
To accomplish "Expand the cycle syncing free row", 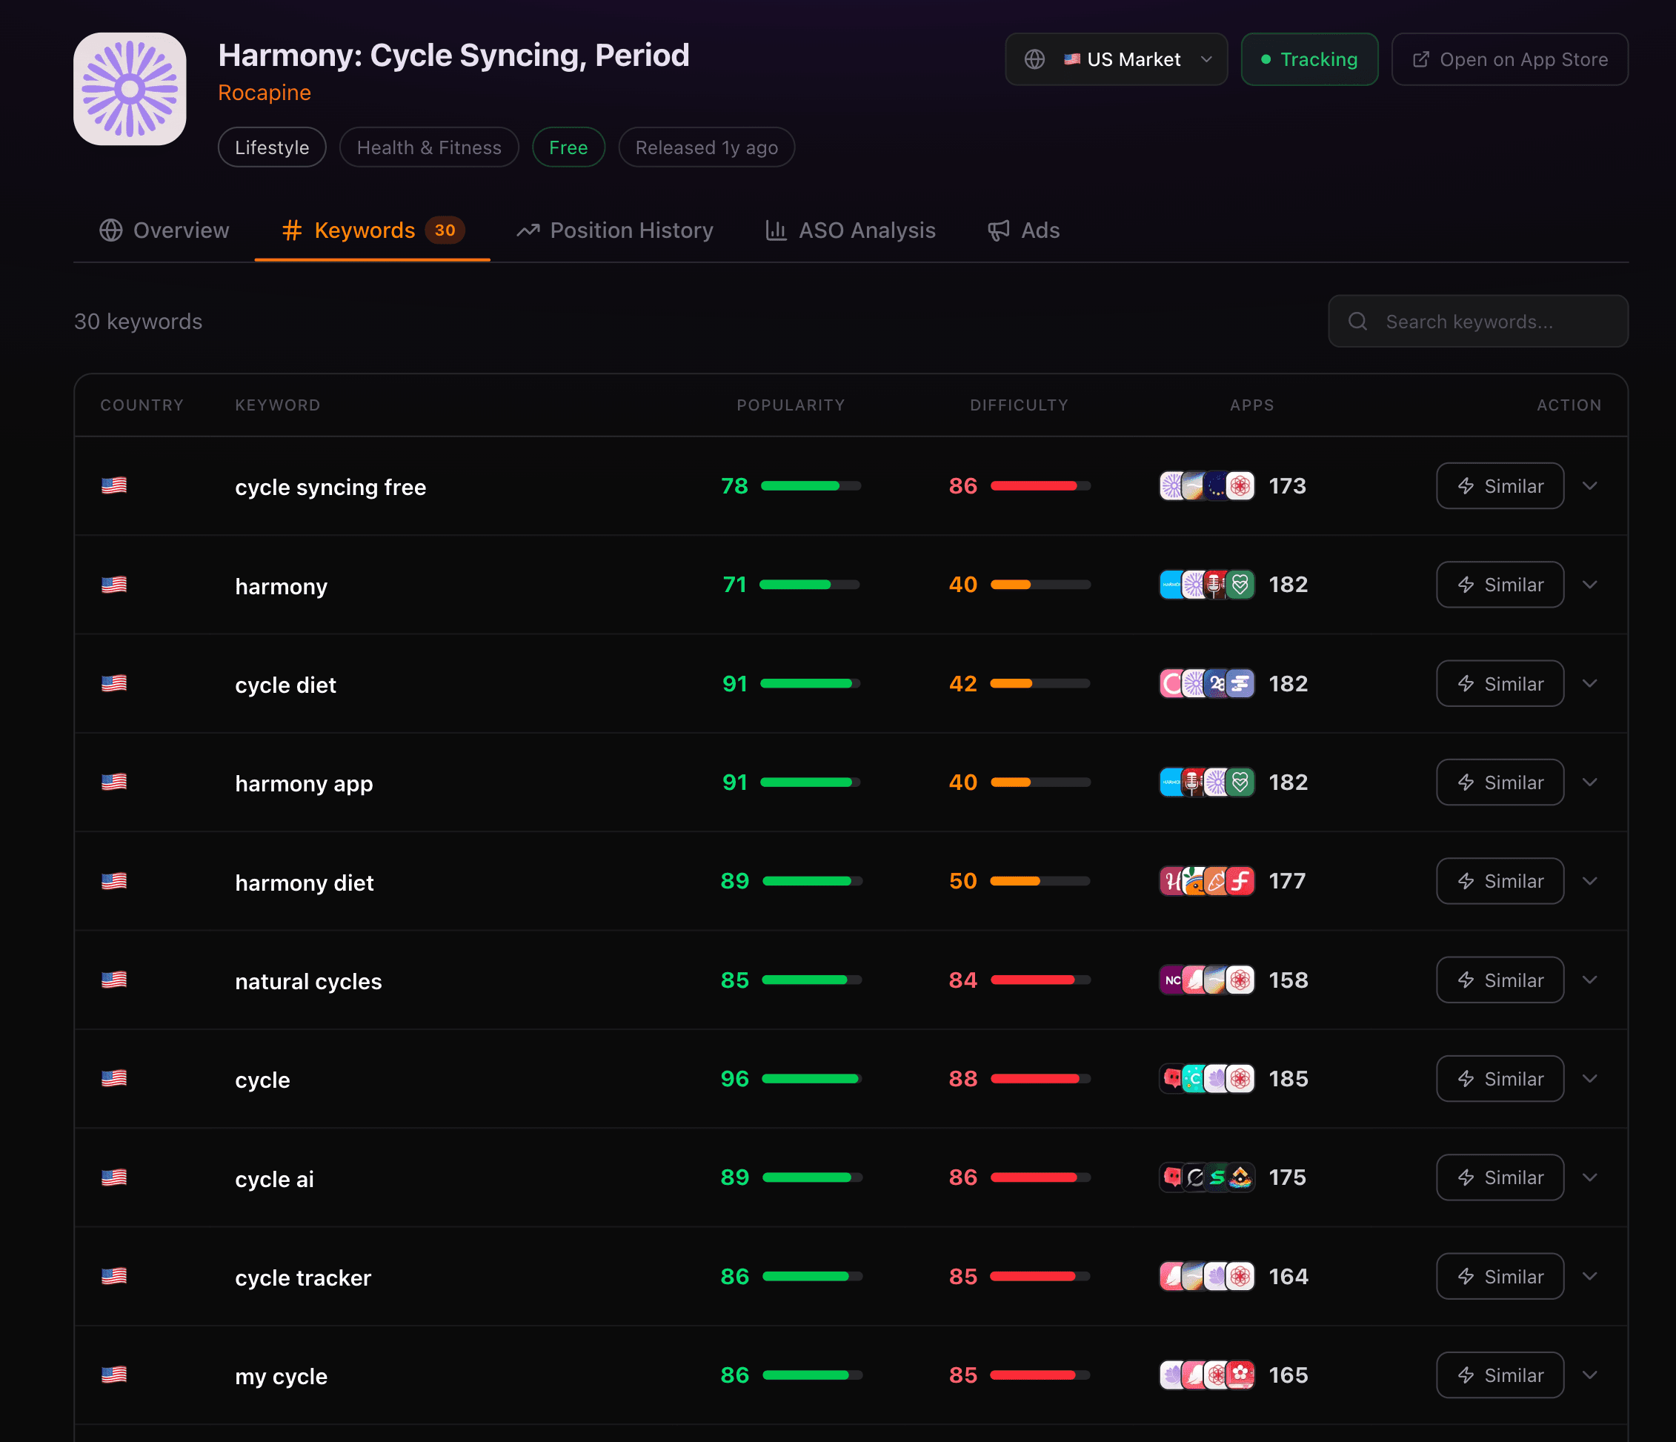I will tap(1589, 485).
